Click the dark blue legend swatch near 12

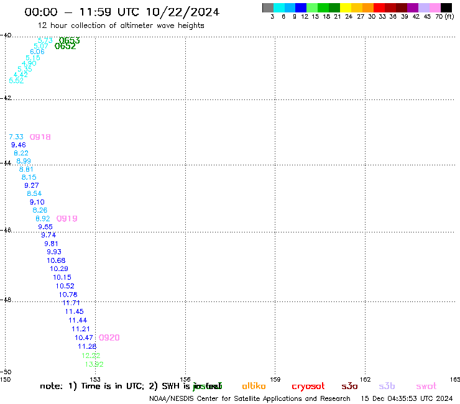(301, 7)
